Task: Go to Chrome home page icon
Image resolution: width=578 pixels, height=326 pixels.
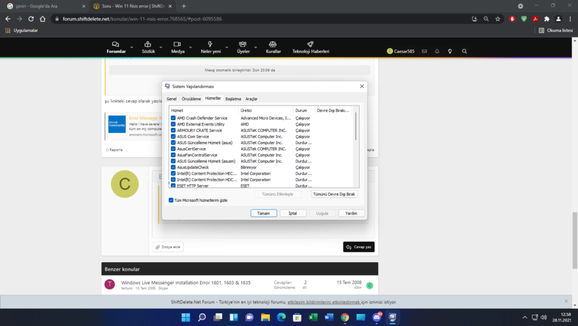Action: (x=43, y=19)
